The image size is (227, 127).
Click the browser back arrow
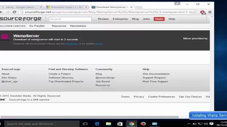click(1, 12)
